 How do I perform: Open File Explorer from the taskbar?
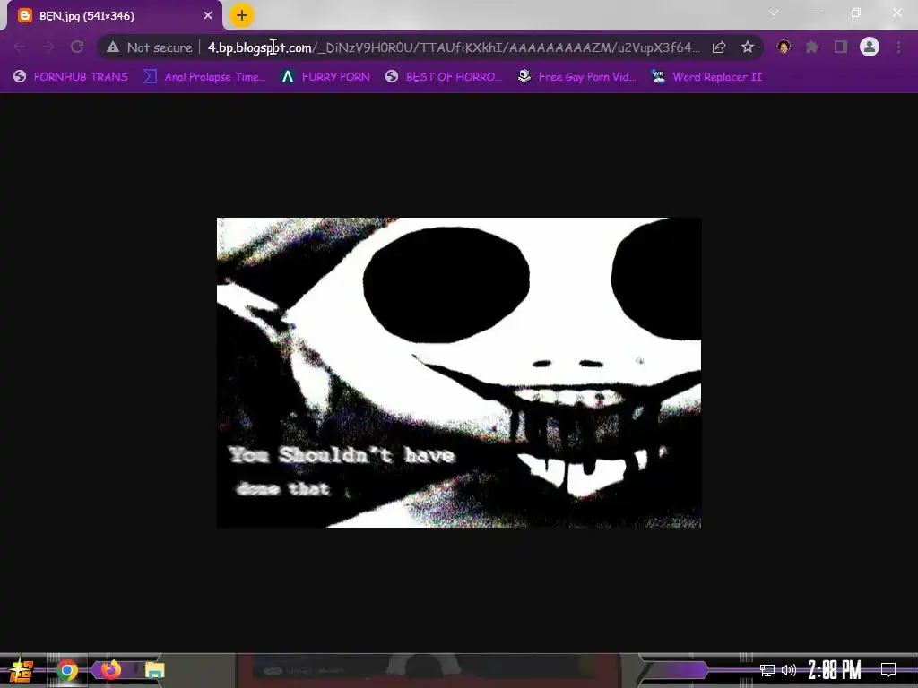pyautogui.click(x=154, y=670)
